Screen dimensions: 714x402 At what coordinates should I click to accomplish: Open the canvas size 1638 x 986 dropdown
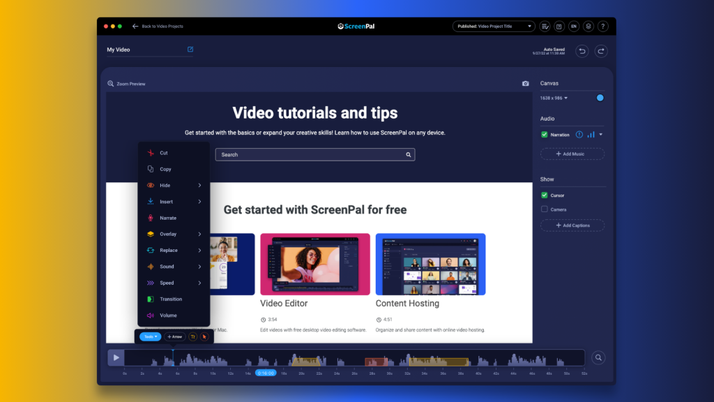click(x=554, y=98)
